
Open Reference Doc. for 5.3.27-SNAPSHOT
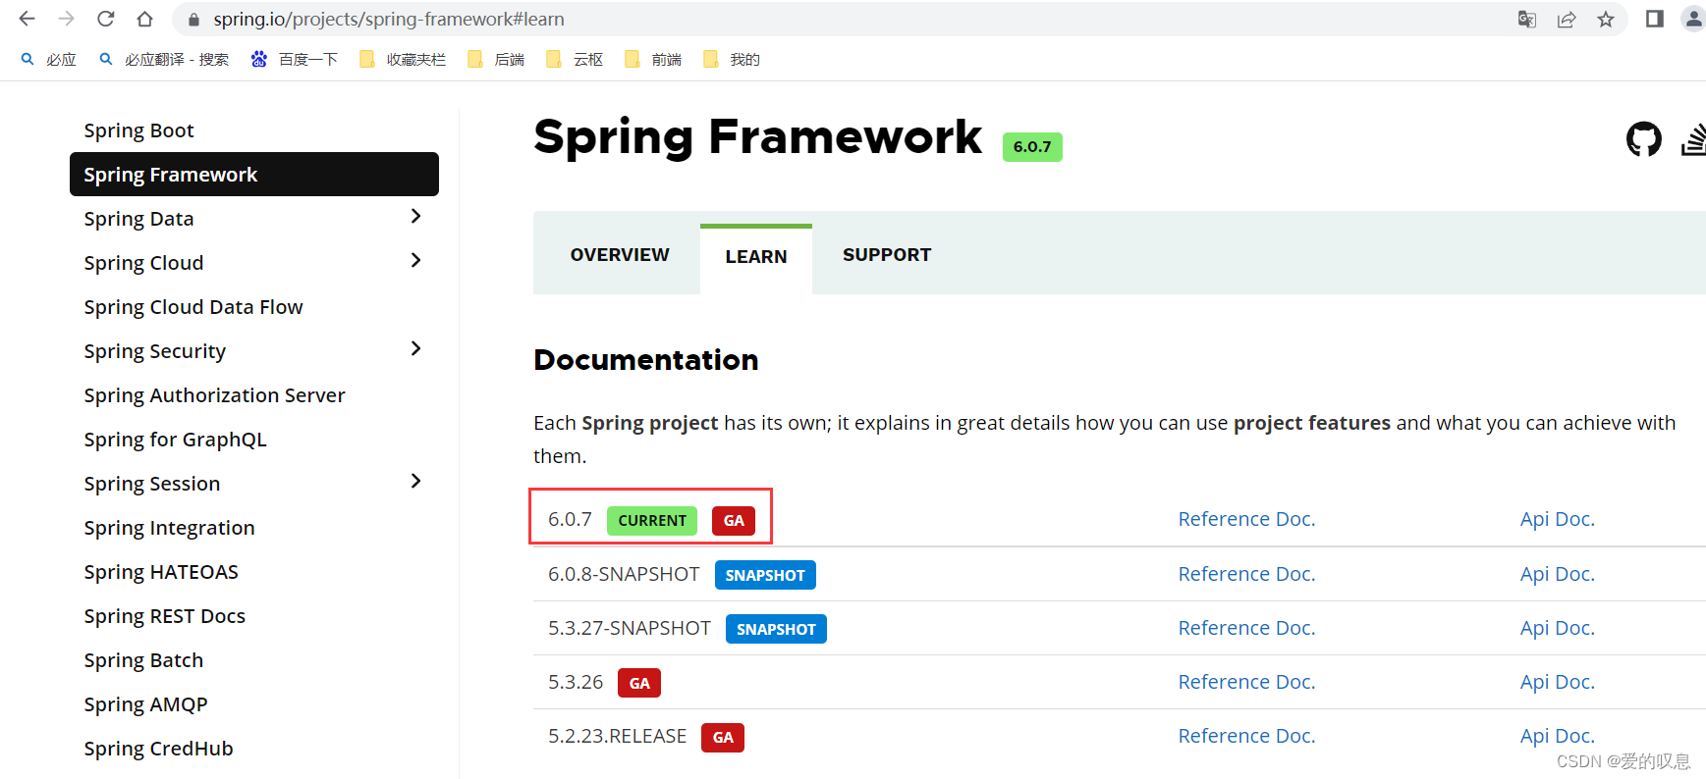pos(1246,628)
